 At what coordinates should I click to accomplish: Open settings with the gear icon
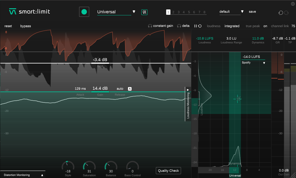[x=293, y=4]
